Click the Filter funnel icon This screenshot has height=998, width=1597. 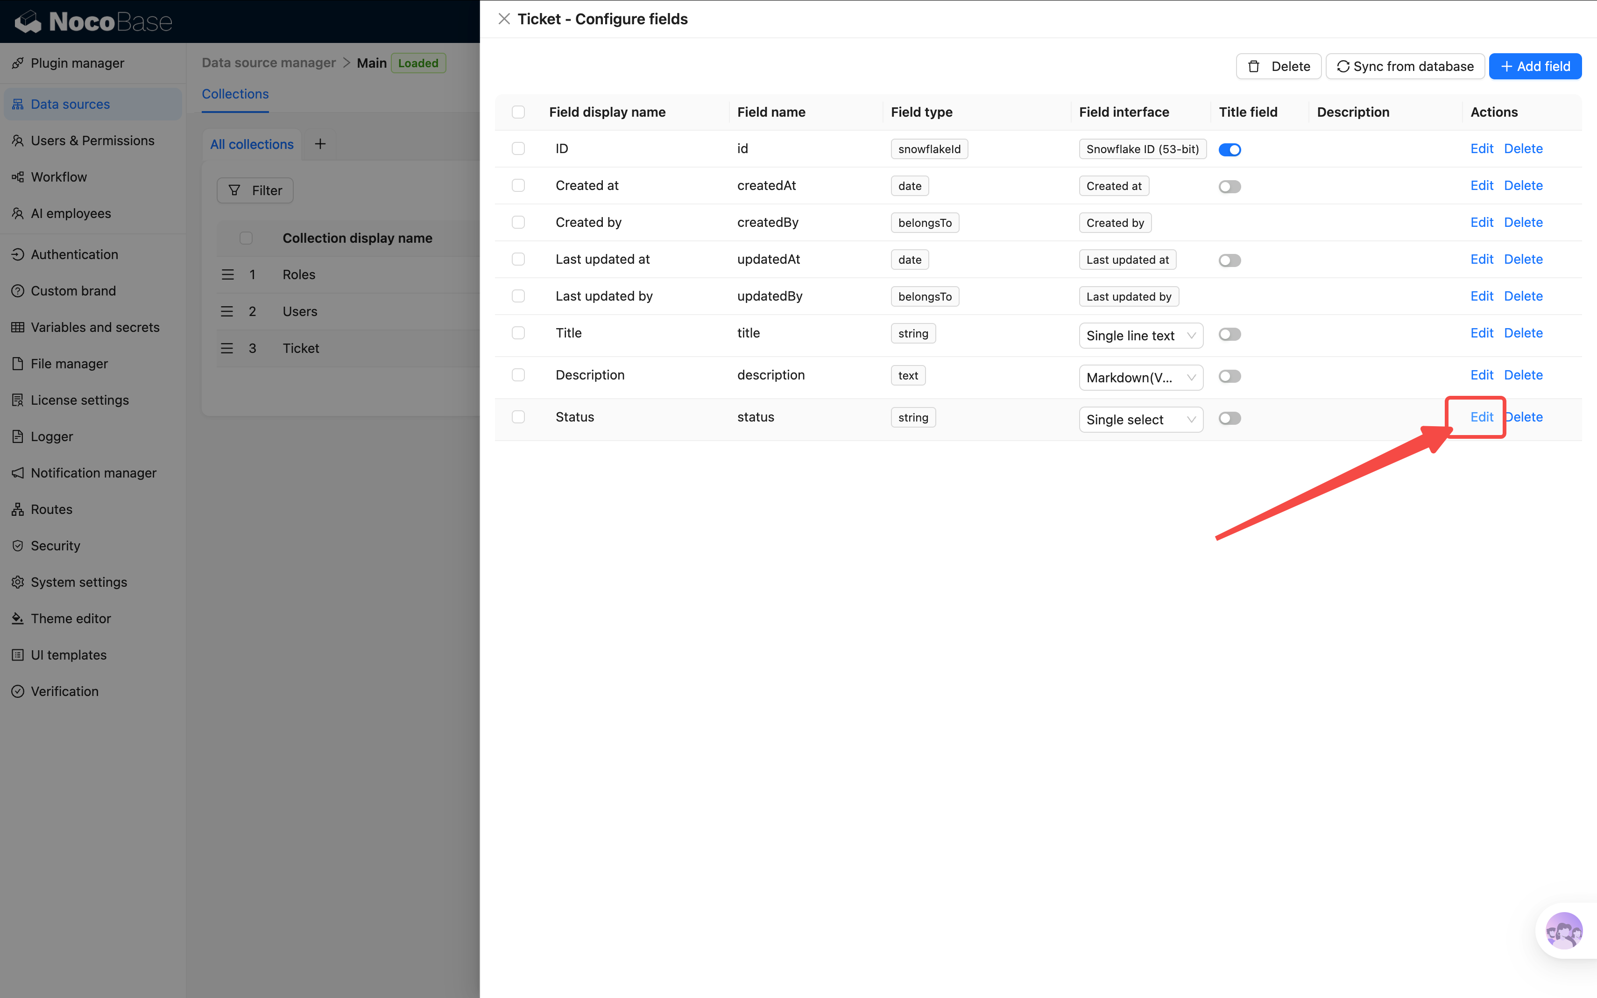tap(234, 190)
